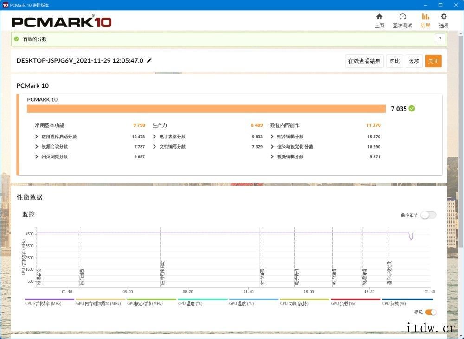Click value 16 290 for 渲染与视觉化
Screen dimensions: 464x339
[x=374, y=147]
